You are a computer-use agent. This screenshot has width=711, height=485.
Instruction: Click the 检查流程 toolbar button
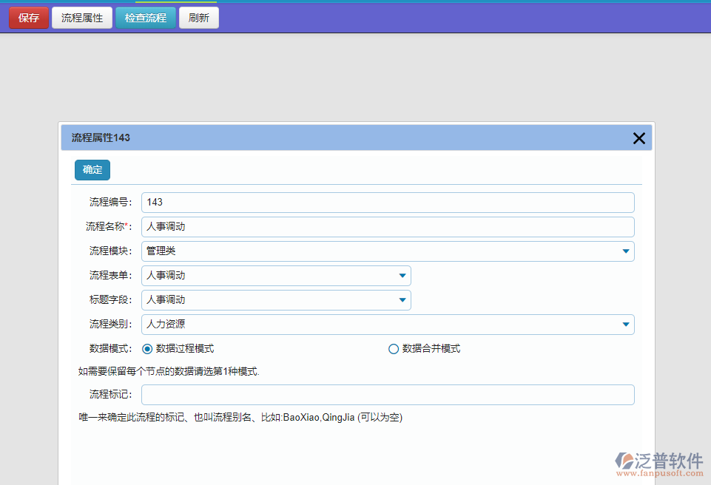(x=145, y=18)
